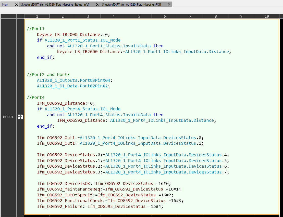Click the //Port4 comment line
283x217 pixels.
pyautogui.click(x=35, y=98)
